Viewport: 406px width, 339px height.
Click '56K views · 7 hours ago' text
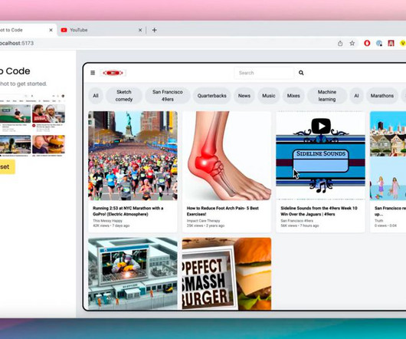300,225
